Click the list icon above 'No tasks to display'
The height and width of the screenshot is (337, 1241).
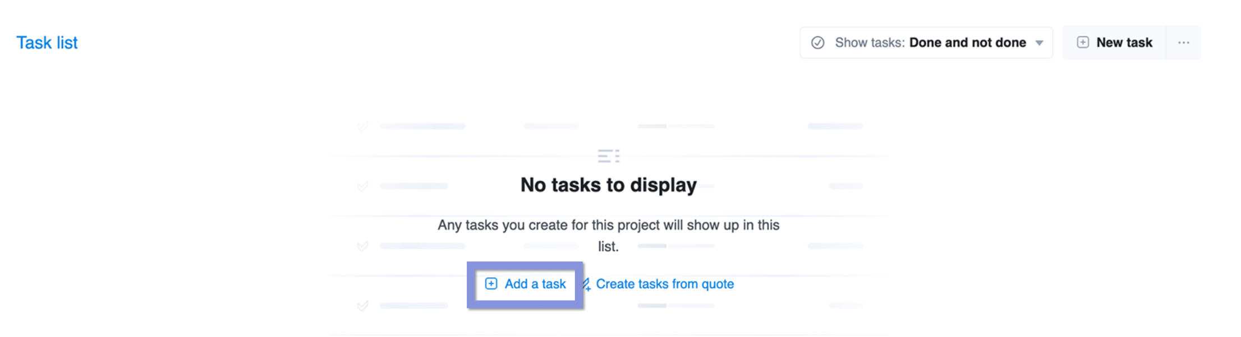(x=608, y=156)
